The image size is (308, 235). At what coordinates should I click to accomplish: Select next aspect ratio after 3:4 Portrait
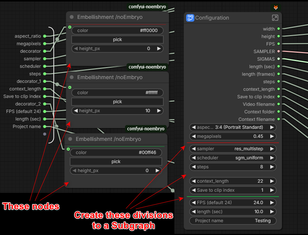click(x=272, y=127)
